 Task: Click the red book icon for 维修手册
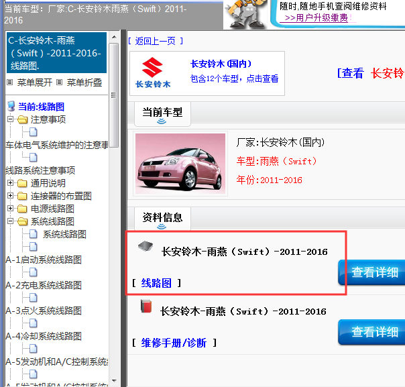point(146,306)
